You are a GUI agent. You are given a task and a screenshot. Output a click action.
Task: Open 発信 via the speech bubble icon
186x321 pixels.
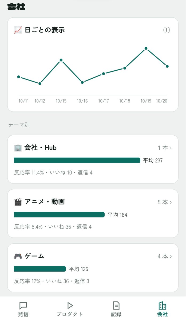coord(23,305)
